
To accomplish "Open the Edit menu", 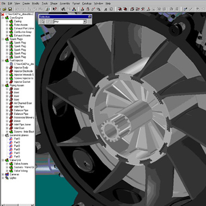I will pyautogui.click(x=10, y=3).
